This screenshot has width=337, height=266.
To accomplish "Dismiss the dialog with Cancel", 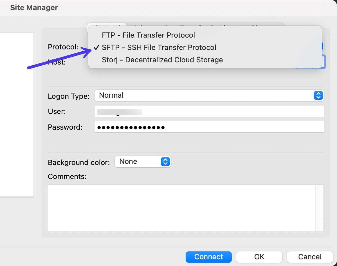I will click(309, 257).
